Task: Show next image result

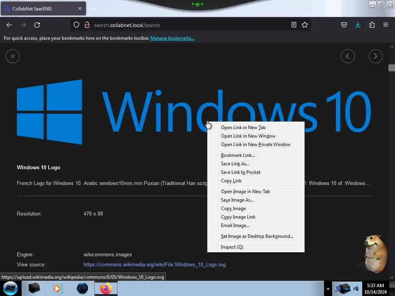Action: pos(375,56)
